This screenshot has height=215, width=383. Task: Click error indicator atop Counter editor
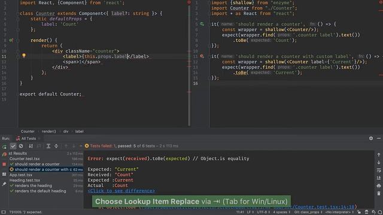(x=189, y=2)
